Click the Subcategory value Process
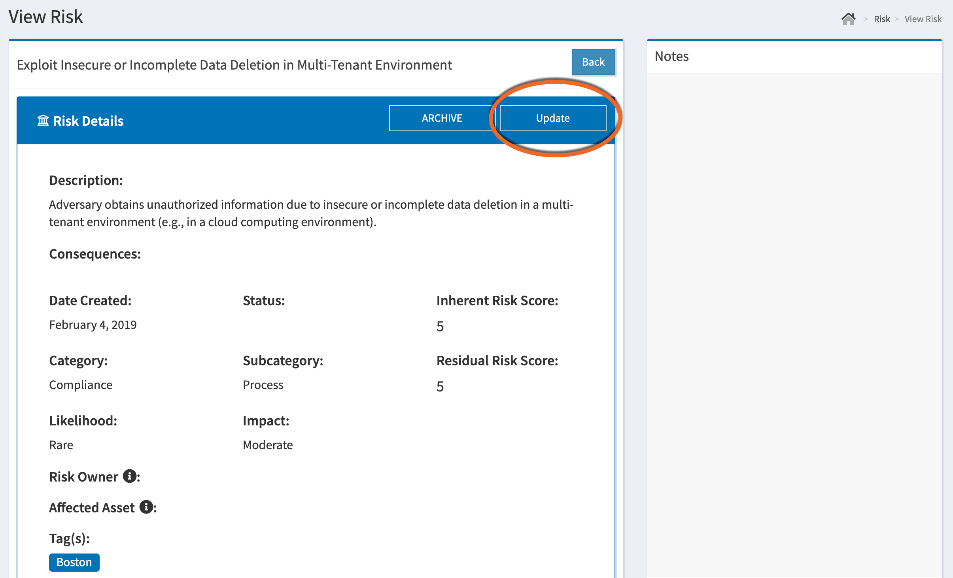Viewport: 953px width, 578px height. [x=263, y=384]
